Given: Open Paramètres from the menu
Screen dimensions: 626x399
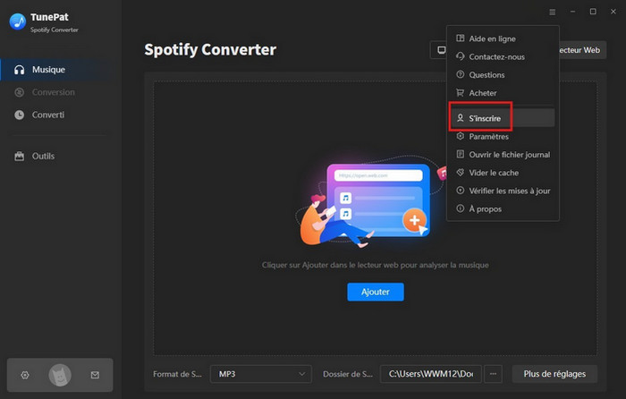Looking at the screenshot, I should pos(503,137).
